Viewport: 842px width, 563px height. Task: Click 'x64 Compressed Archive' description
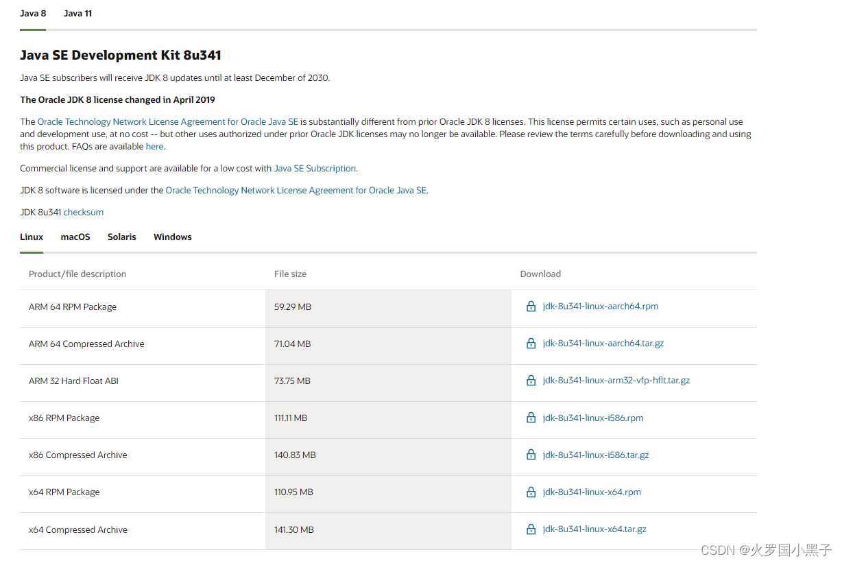pos(78,530)
